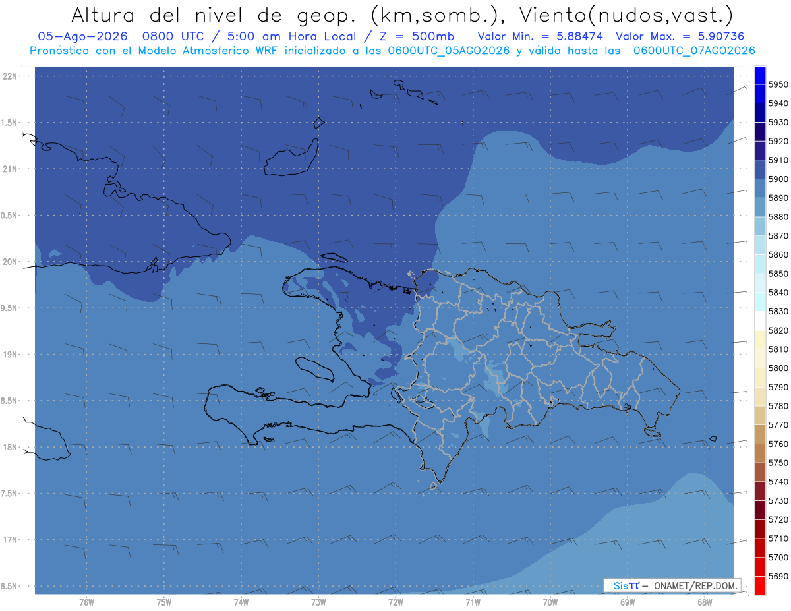Screen dimensions: 791x611
Task: Click the '5950' legend value
Action: click(778, 85)
